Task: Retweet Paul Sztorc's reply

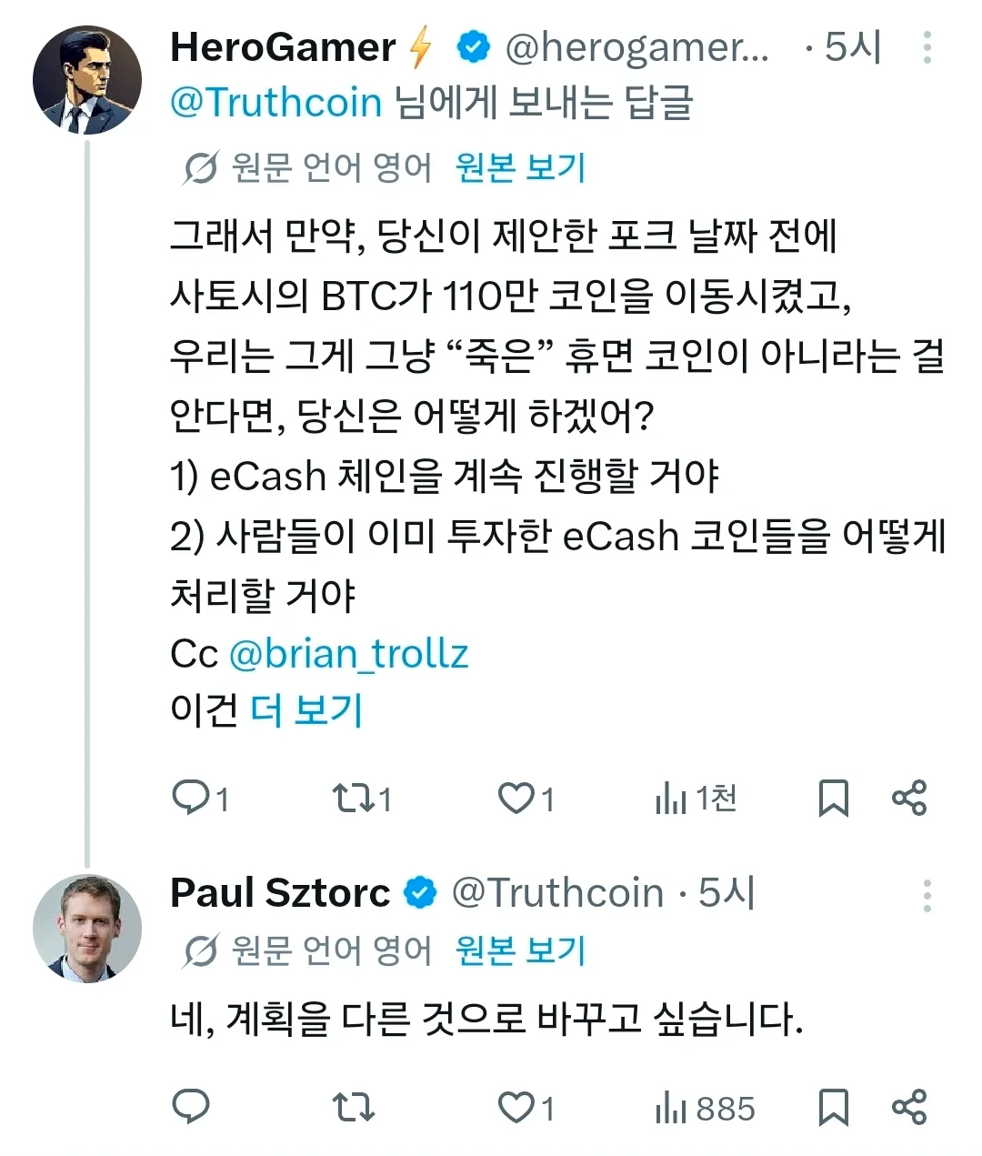Action: pyautogui.click(x=352, y=1107)
